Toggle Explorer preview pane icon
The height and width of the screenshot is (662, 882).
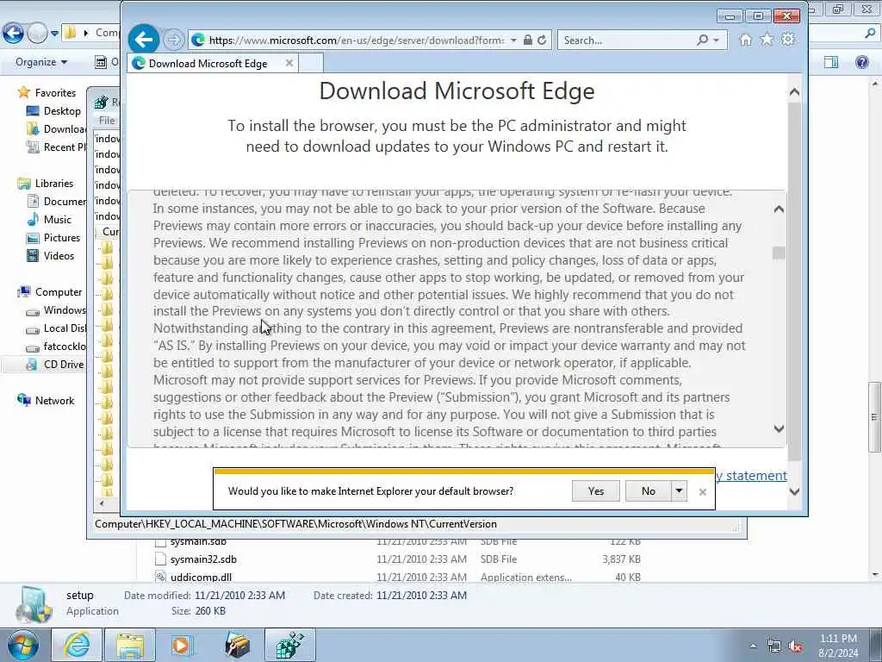[831, 62]
